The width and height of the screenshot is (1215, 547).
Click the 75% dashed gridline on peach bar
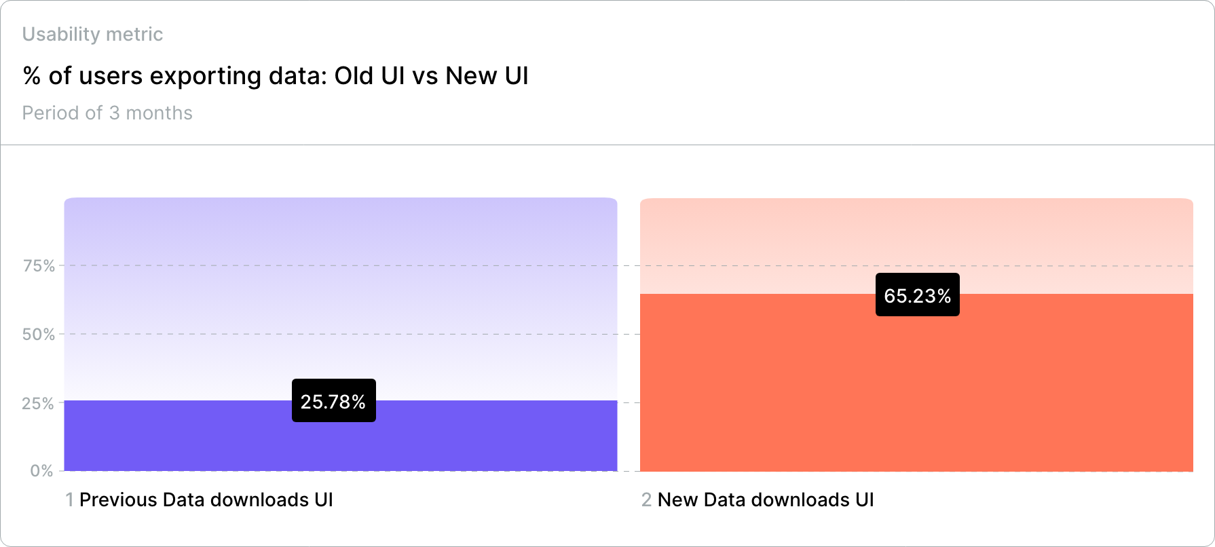click(916, 265)
